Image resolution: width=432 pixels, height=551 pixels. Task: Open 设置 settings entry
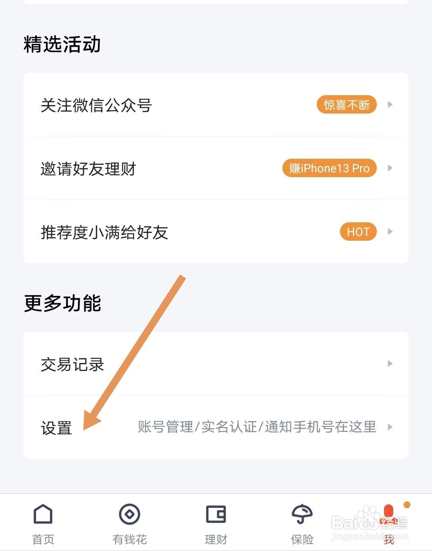click(56, 428)
